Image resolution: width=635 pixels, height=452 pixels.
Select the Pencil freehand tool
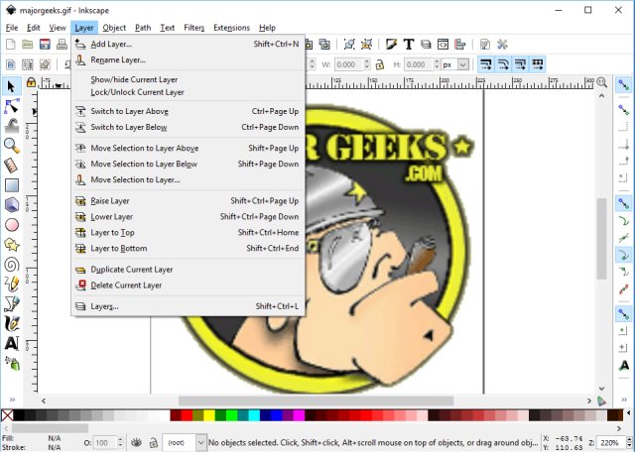(11, 283)
